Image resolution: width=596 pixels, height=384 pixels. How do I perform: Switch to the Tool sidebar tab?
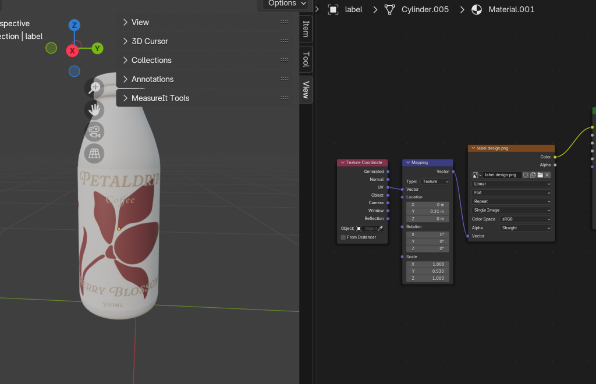pos(306,59)
